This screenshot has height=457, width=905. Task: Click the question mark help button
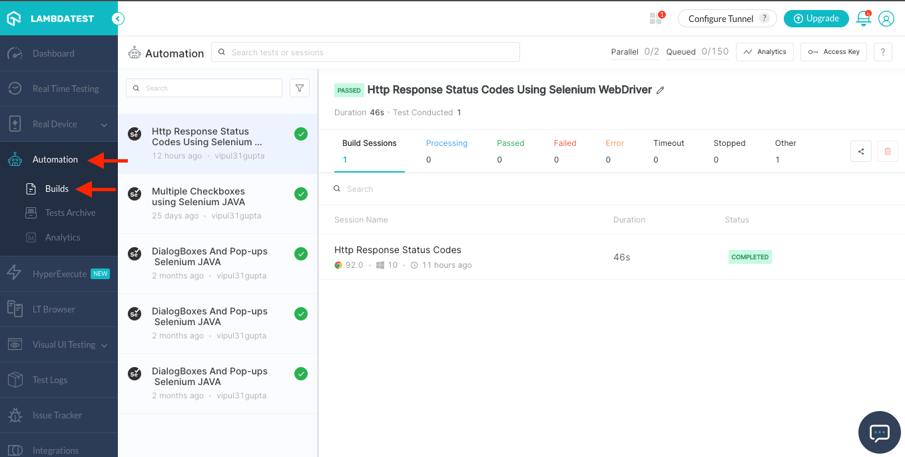pos(882,52)
